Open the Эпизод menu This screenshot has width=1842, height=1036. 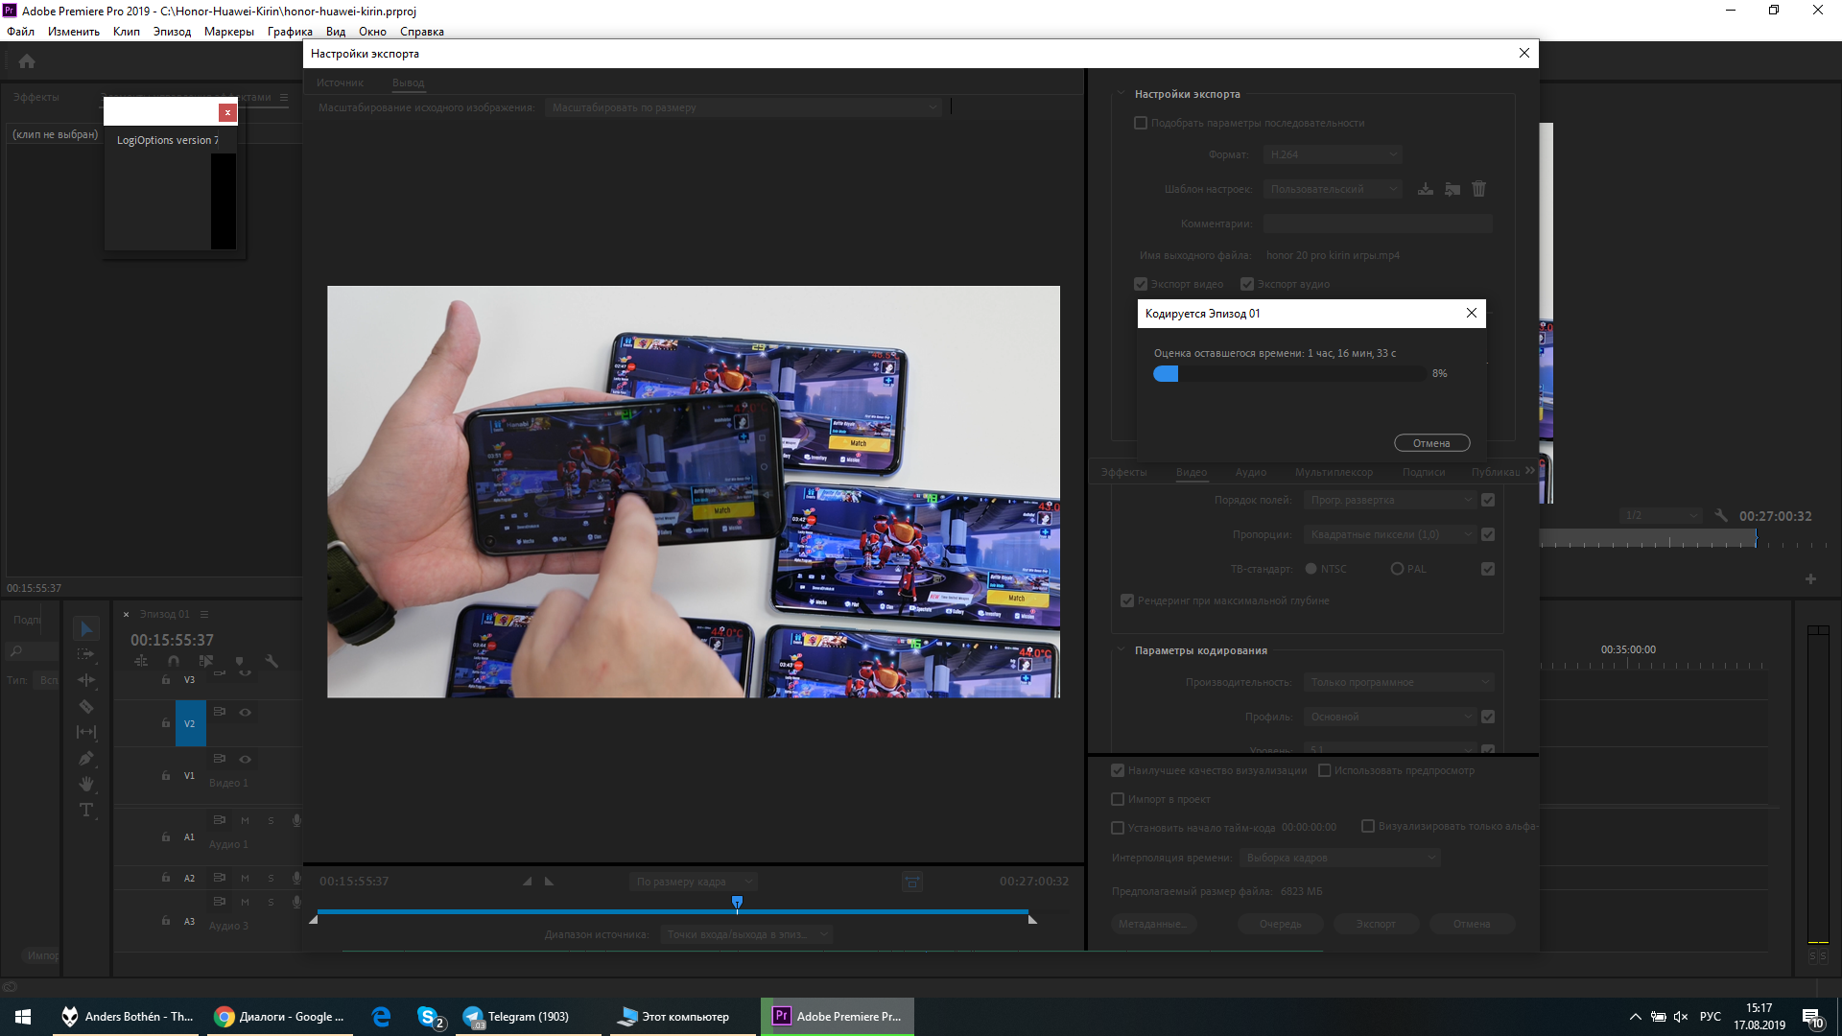click(x=172, y=32)
